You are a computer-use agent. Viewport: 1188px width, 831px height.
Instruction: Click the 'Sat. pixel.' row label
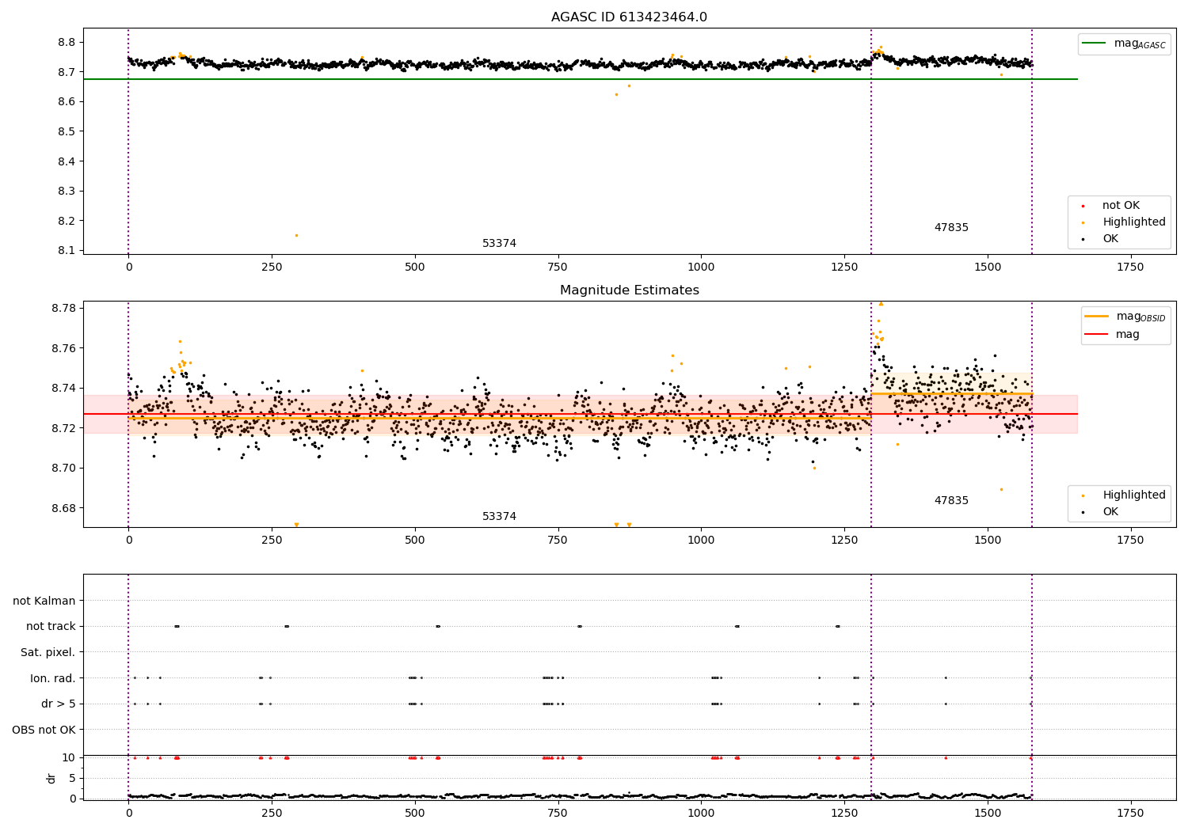[x=48, y=652]
